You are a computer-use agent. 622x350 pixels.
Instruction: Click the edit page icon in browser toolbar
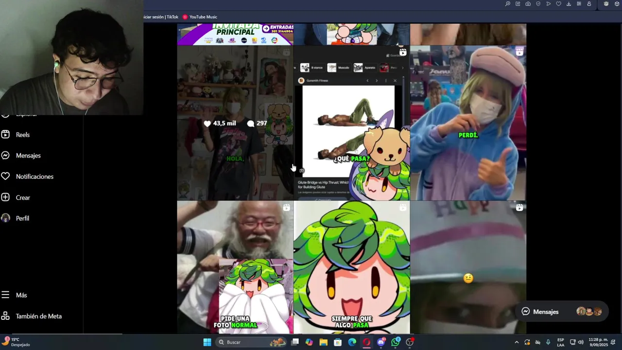pyautogui.click(x=518, y=4)
